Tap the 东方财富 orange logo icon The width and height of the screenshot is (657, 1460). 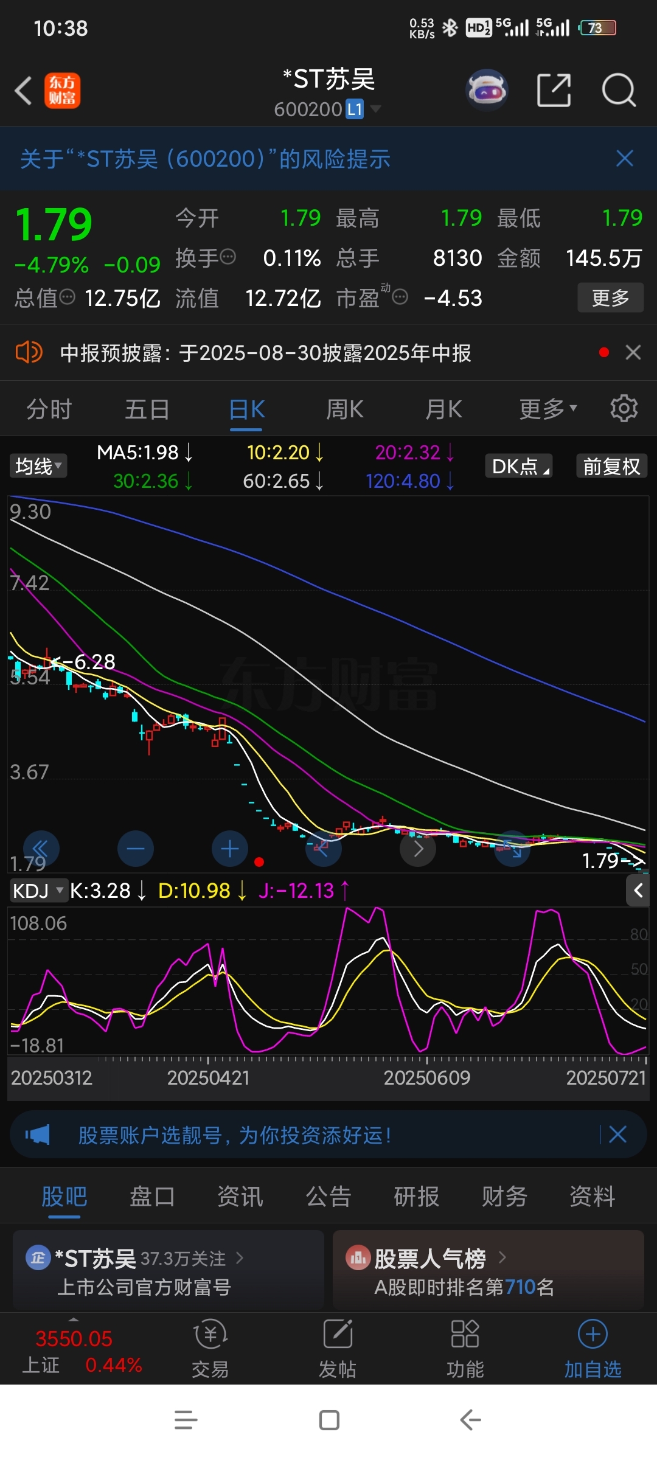62,91
